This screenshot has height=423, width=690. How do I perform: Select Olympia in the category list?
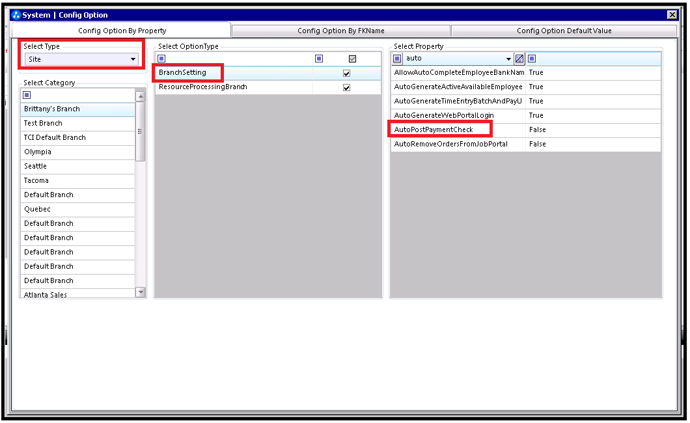(38, 152)
